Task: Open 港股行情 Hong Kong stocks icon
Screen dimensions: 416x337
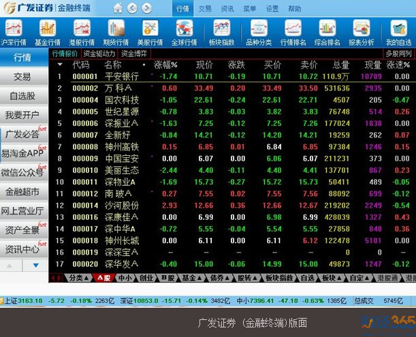Action: coord(82,33)
